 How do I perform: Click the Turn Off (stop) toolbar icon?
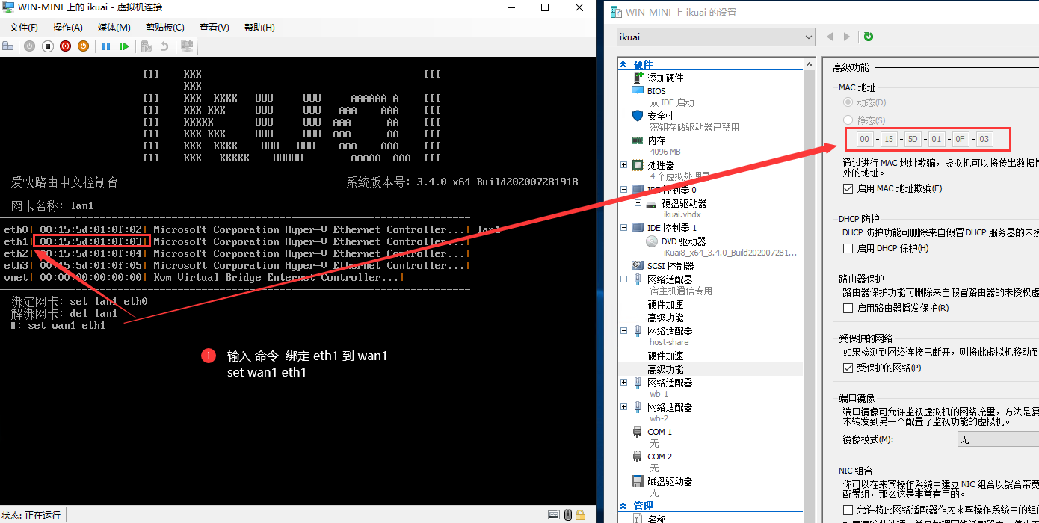tap(47, 46)
